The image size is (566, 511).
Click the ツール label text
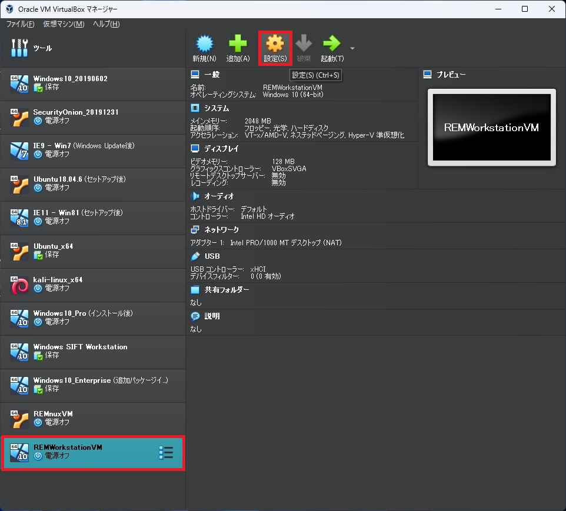42,48
